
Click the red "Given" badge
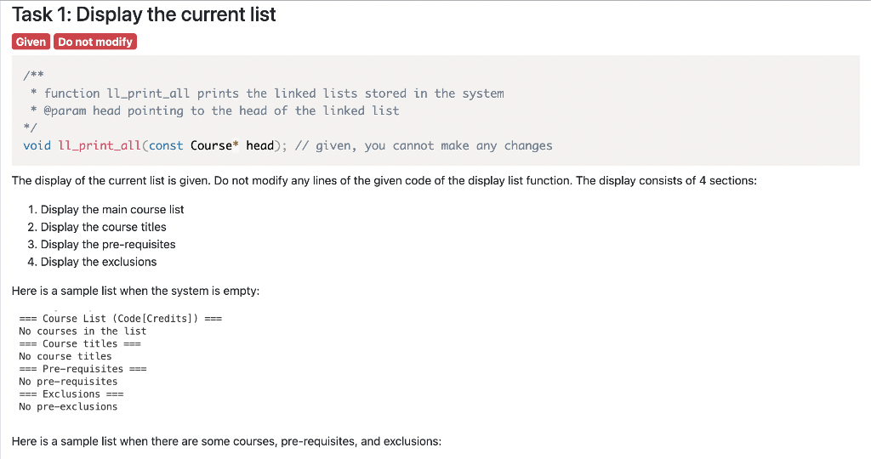click(x=31, y=42)
